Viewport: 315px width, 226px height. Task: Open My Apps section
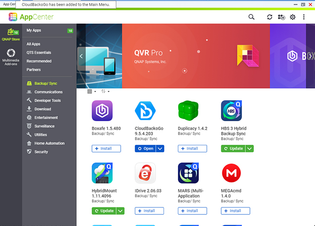pyautogui.click(x=34, y=31)
